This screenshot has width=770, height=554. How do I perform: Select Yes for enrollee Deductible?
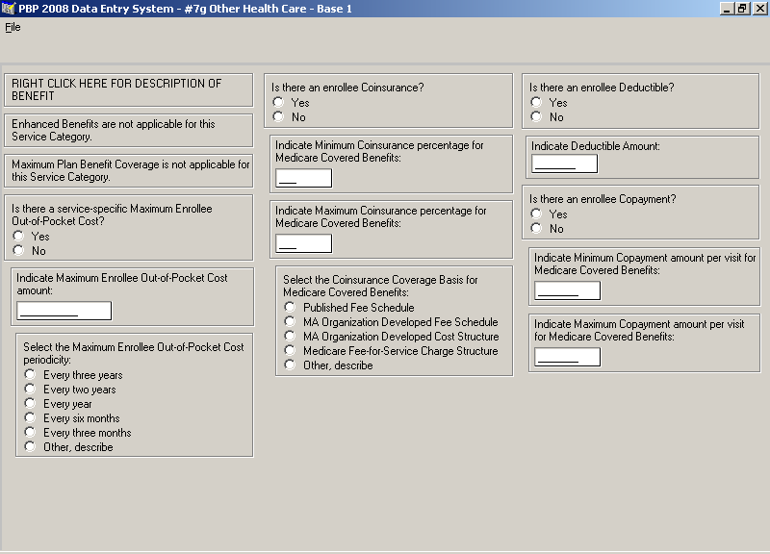(536, 102)
